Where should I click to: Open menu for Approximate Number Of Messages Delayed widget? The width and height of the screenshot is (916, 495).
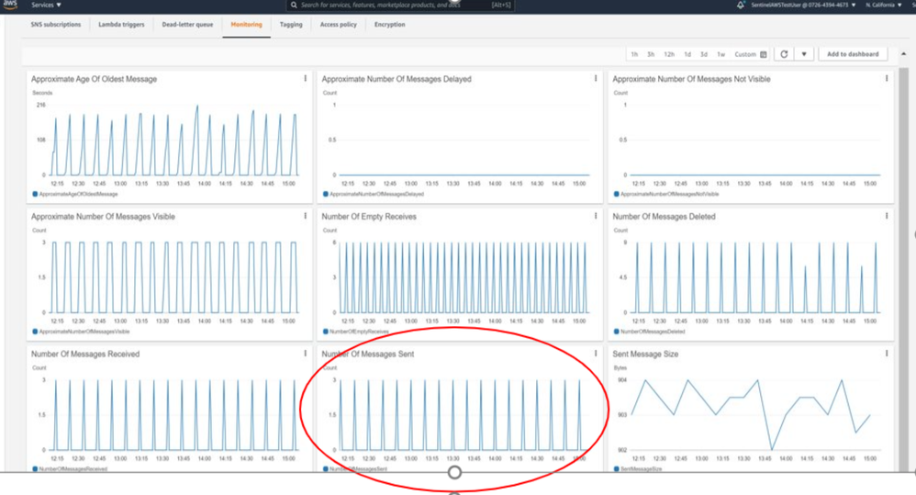pyautogui.click(x=596, y=78)
